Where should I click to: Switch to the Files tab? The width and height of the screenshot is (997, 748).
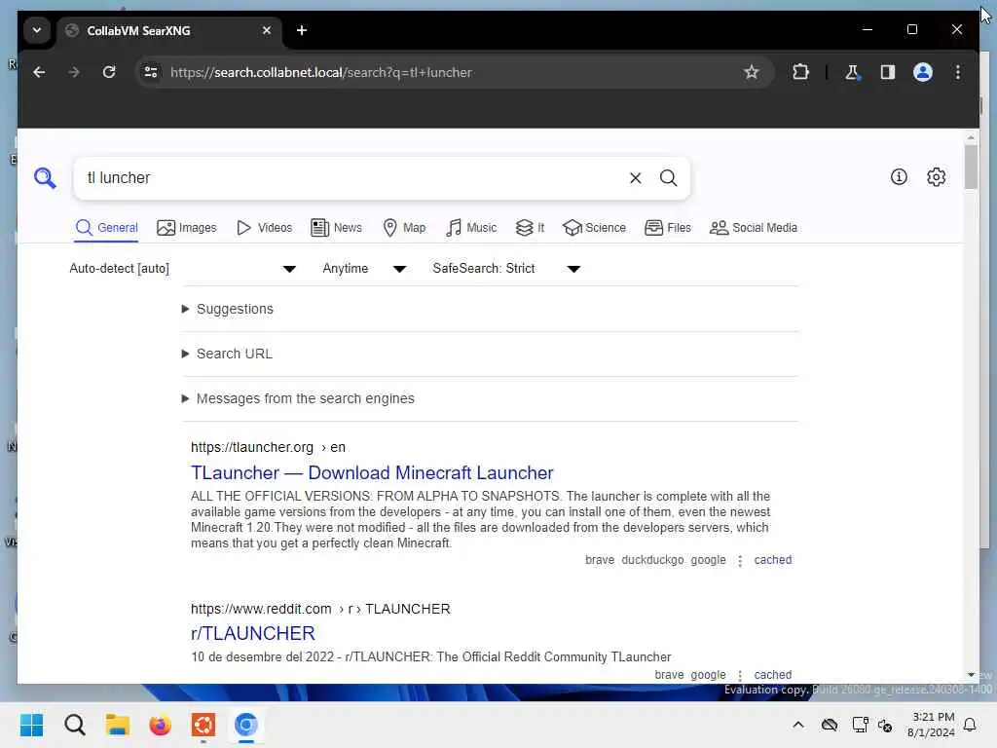(x=668, y=228)
